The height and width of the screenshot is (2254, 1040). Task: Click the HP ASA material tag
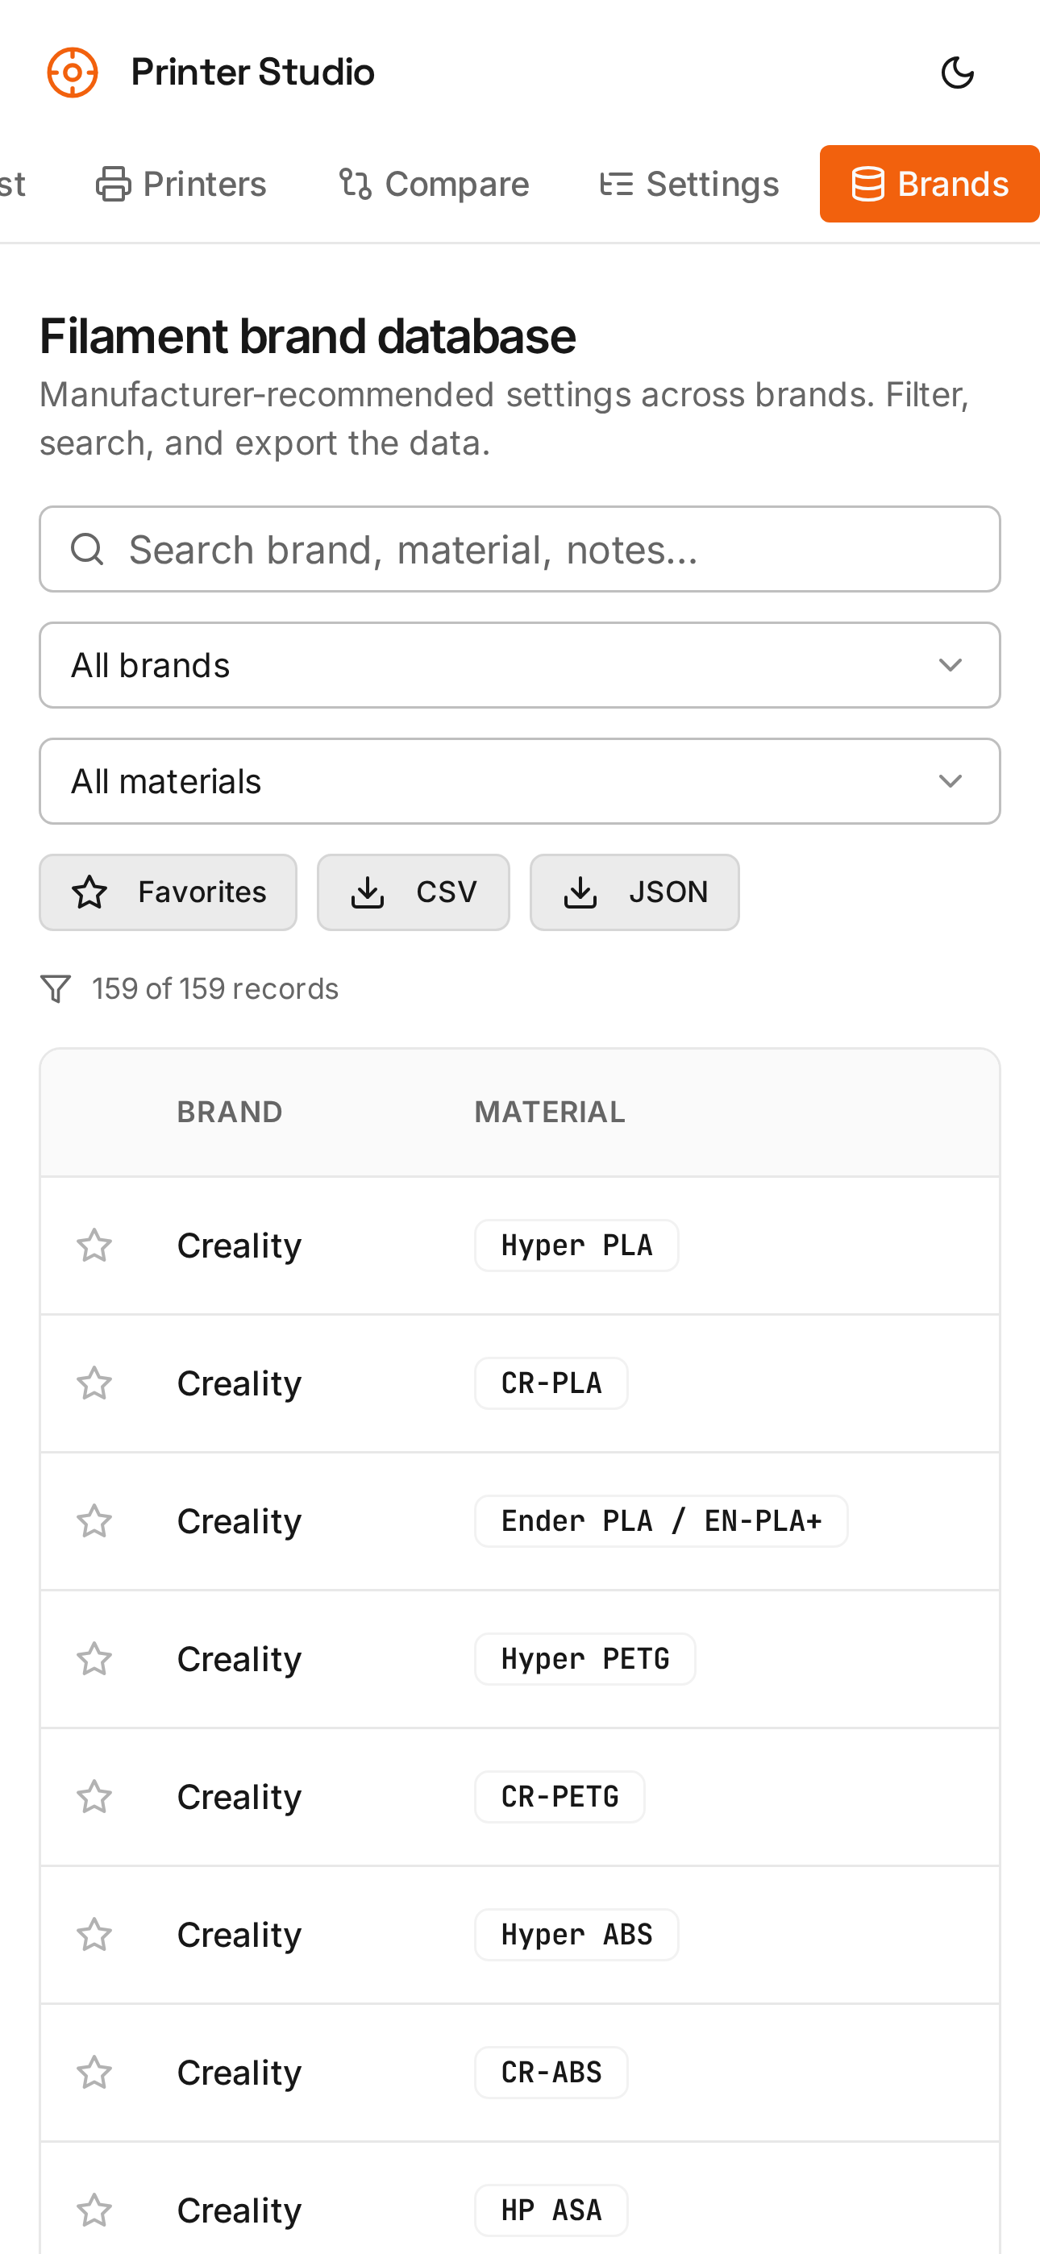(551, 2210)
